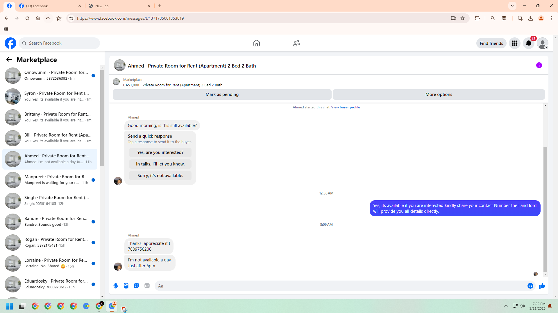Image resolution: width=558 pixels, height=313 pixels.
Task: Open the browser tab search chevron
Action: (512, 6)
